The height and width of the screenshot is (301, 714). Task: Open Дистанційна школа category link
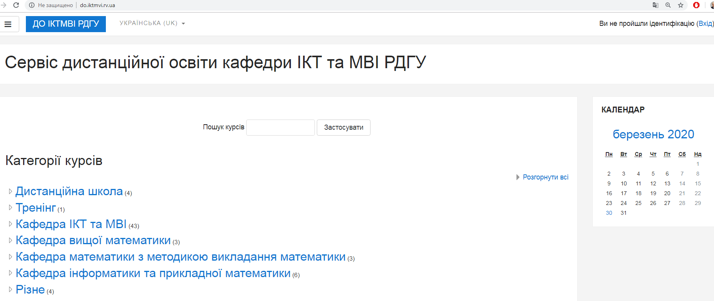tap(69, 191)
